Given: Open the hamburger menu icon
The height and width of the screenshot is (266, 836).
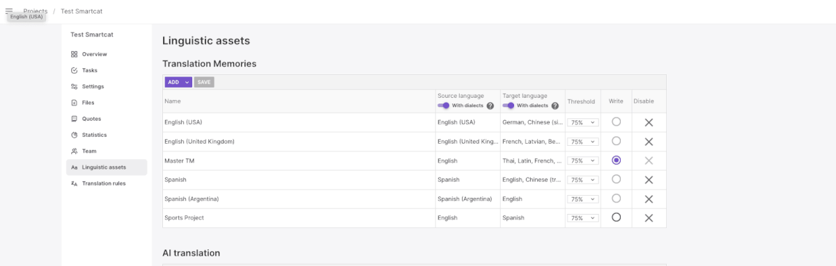Looking at the screenshot, I should [x=9, y=10].
